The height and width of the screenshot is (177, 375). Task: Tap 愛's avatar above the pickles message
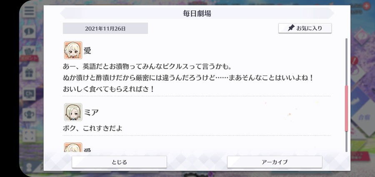coord(73,50)
